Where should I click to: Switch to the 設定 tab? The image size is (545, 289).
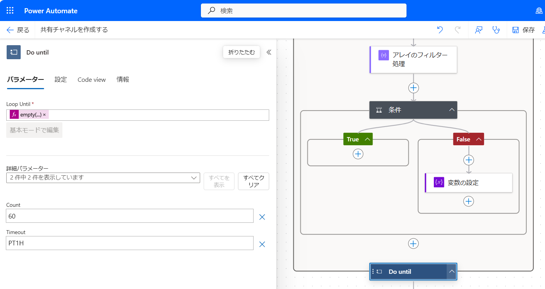tap(60, 79)
